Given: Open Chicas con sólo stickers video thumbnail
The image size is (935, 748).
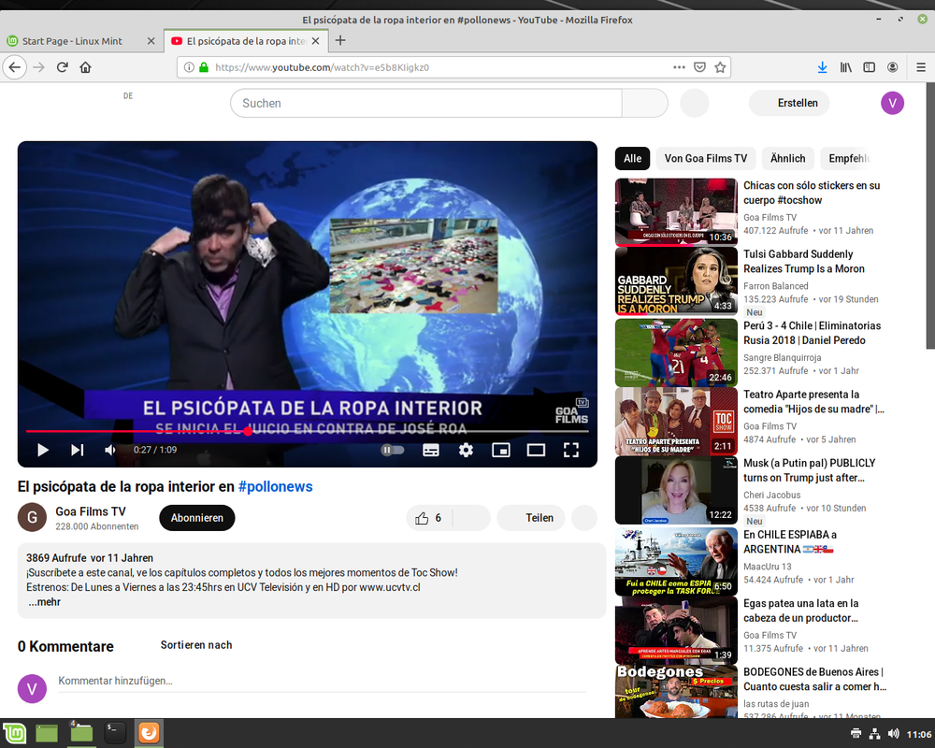Looking at the screenshot, I should pyautogui.click(x=676, y=212).
